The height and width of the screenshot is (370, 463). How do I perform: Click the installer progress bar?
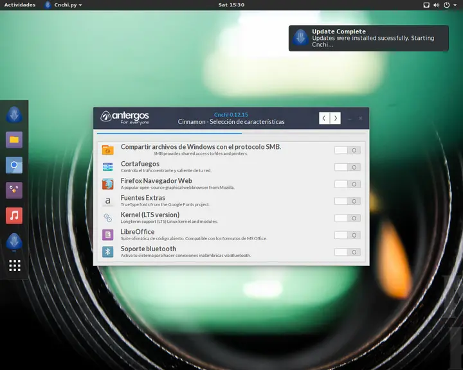(231, 134)
